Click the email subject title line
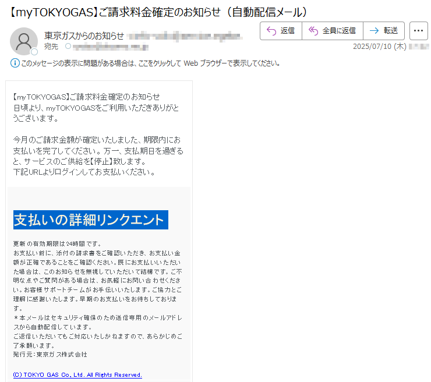This screenshot has width=431, height=382. (x=159, y=12)
